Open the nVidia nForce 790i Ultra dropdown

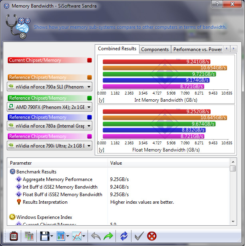(50, 146)
